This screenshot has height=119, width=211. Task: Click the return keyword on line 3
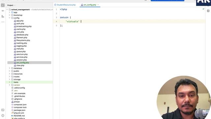point(64,18)
